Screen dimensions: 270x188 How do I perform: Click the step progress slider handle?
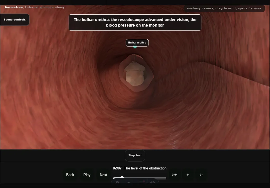point(122,178)
